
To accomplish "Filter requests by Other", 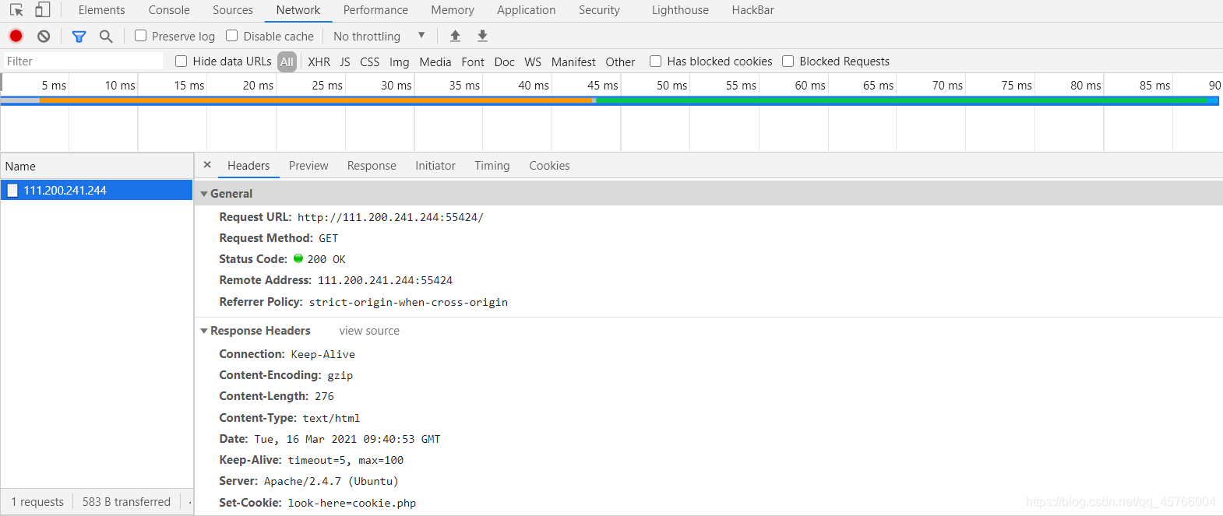I will (620, 61).
